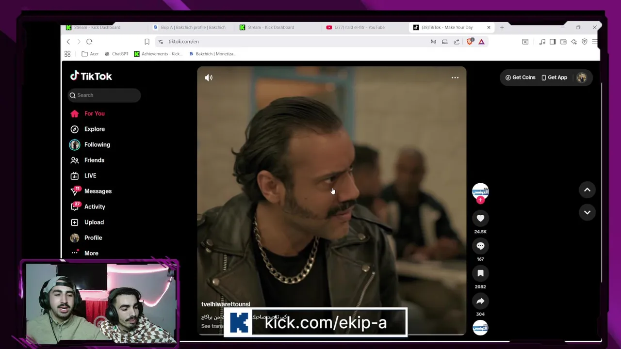
Task: Open the ChatGPT bookmark
Action: (x=116, y=54)
